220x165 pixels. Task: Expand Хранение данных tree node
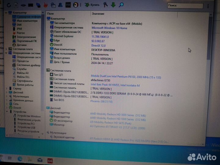click(x=6, y=100)
